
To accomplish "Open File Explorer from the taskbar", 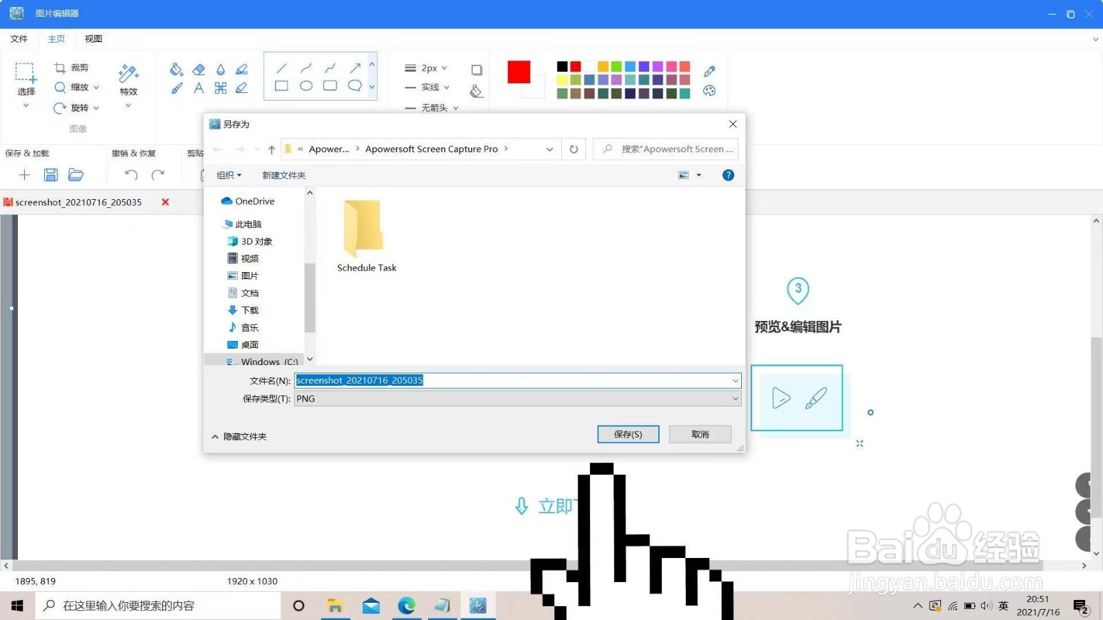I will pyautogui.click(x=335, y=606).
